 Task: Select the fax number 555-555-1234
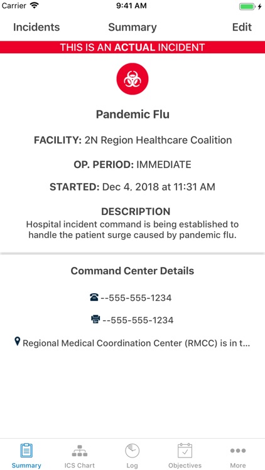pyautogui.click(x=138, y=320)
